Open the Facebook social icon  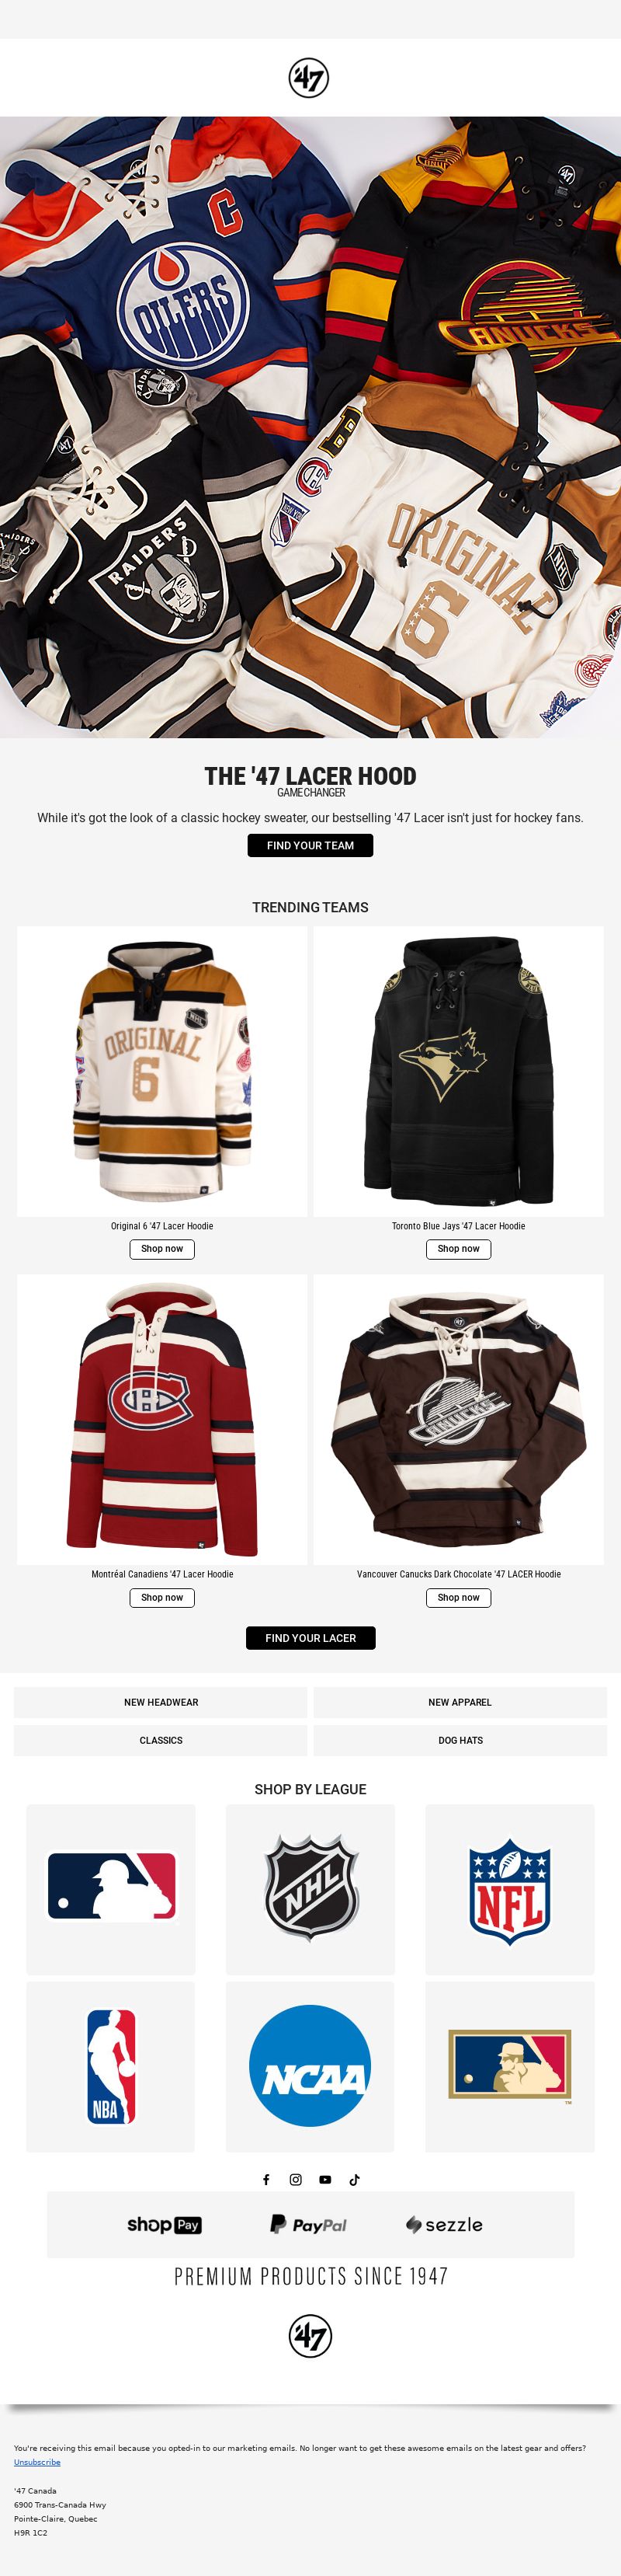tap(266, 2180)
